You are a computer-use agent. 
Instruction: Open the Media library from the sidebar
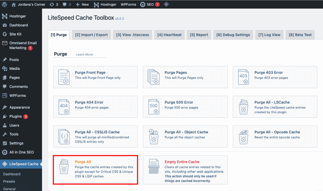coord(15,69)
